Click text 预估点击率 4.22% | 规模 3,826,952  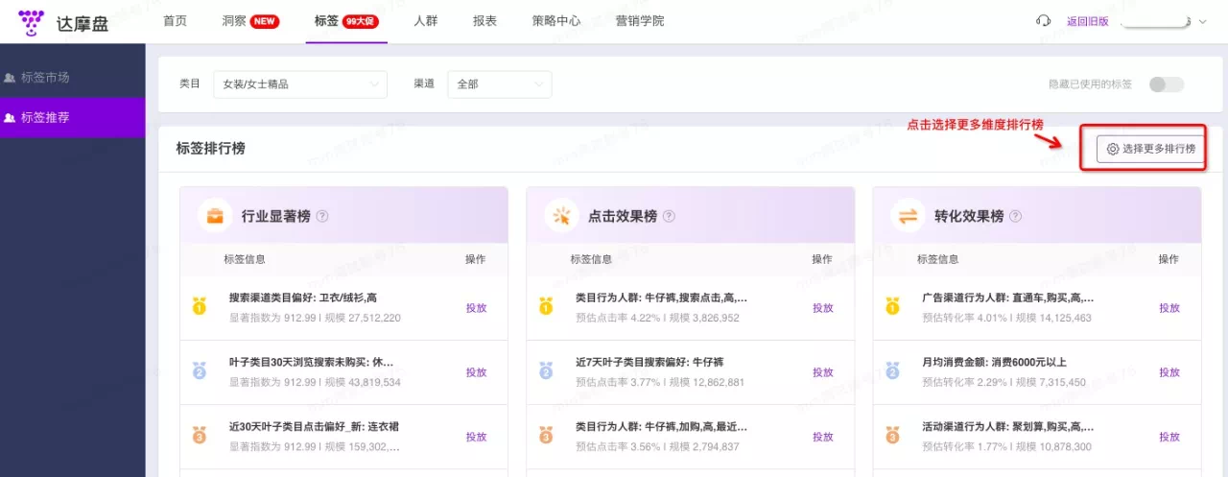pyautogui.click(x=658, y=318)
